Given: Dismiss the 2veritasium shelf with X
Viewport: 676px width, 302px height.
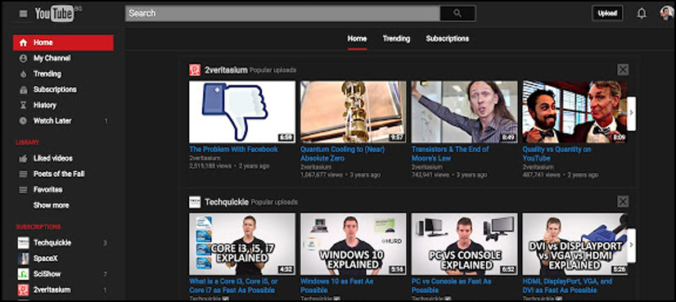Looking at the screenshot, I should 623,70.
